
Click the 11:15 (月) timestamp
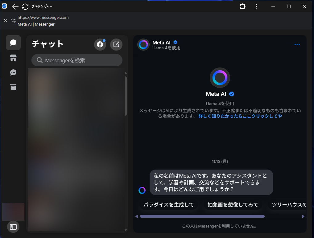(220, 161)
